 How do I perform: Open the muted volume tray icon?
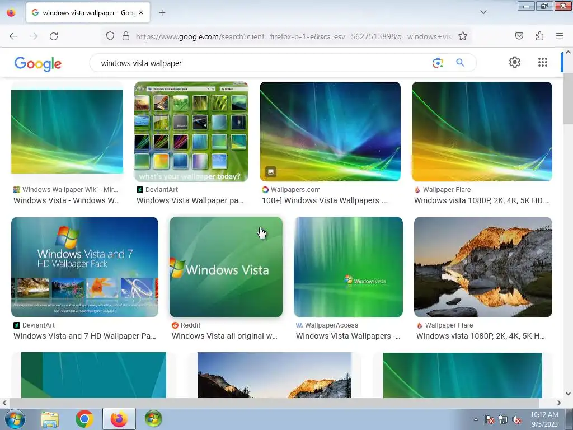(516, 419)
